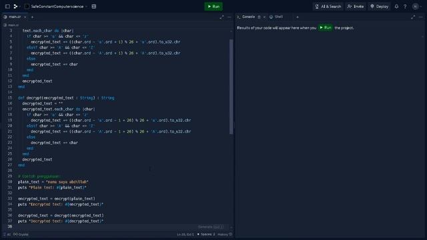Click the line puts "Encrypted text"
427x240 pixels.
pyautogui.click(x=61, y=204)
